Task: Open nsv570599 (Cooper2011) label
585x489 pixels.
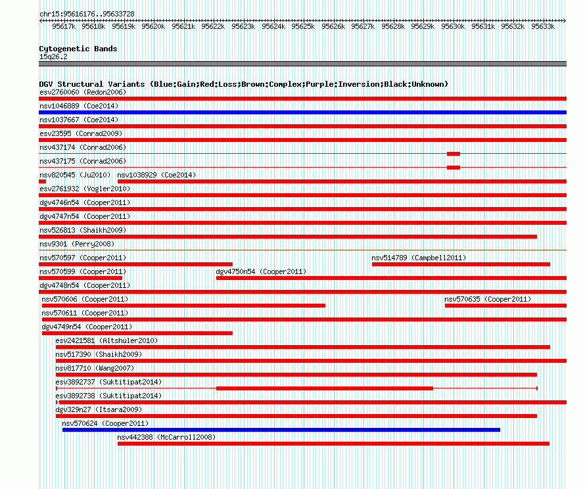Action: click(x=83, y=271)
